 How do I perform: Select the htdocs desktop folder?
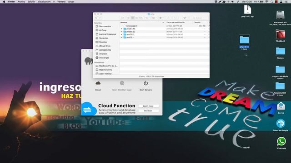(281, 53)
